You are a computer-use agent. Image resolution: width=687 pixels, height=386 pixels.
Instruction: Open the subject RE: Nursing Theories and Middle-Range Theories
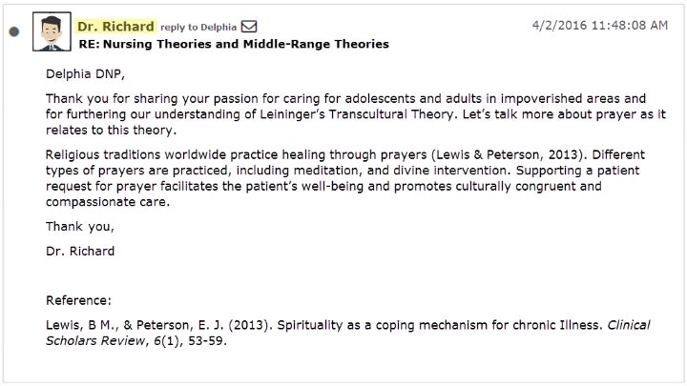(x=234, y=44)
